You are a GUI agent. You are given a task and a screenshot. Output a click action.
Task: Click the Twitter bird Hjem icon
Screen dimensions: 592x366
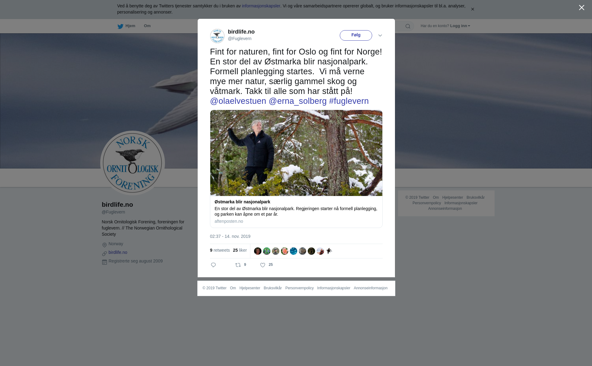tap(120, 26)
